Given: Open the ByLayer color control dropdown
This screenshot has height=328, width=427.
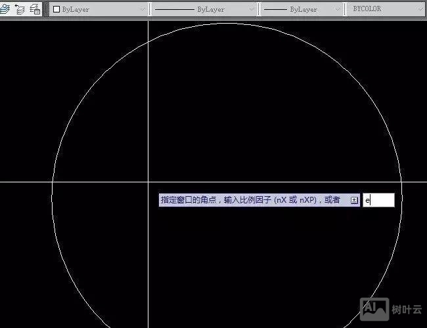Looking at the screenshot, I should click(99, 9).
